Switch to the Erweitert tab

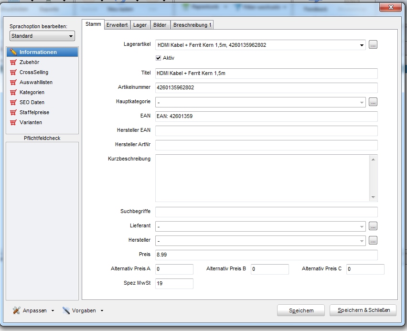(117, 25)
